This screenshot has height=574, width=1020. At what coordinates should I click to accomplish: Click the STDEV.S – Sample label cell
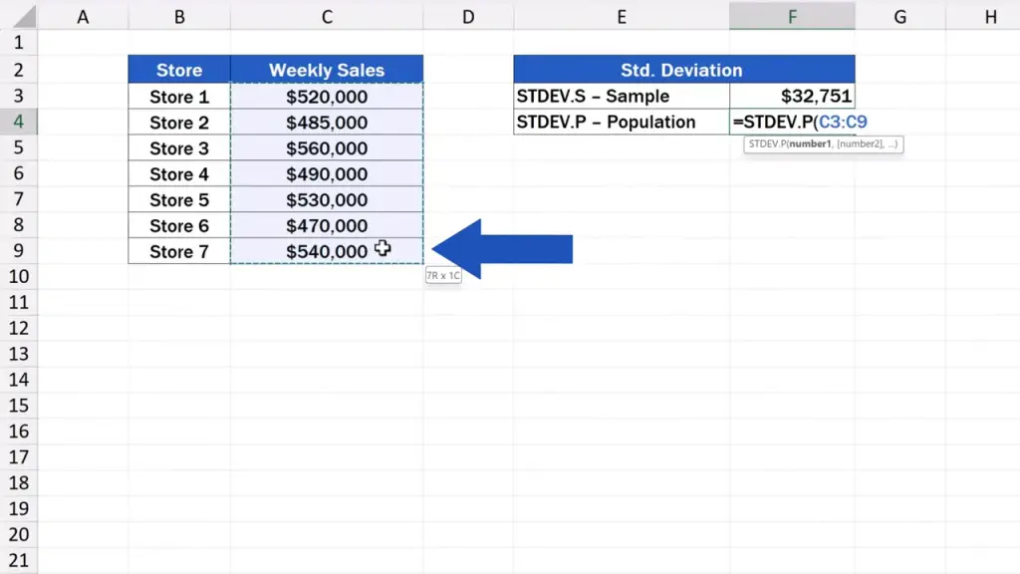click(x=621, y=97)
